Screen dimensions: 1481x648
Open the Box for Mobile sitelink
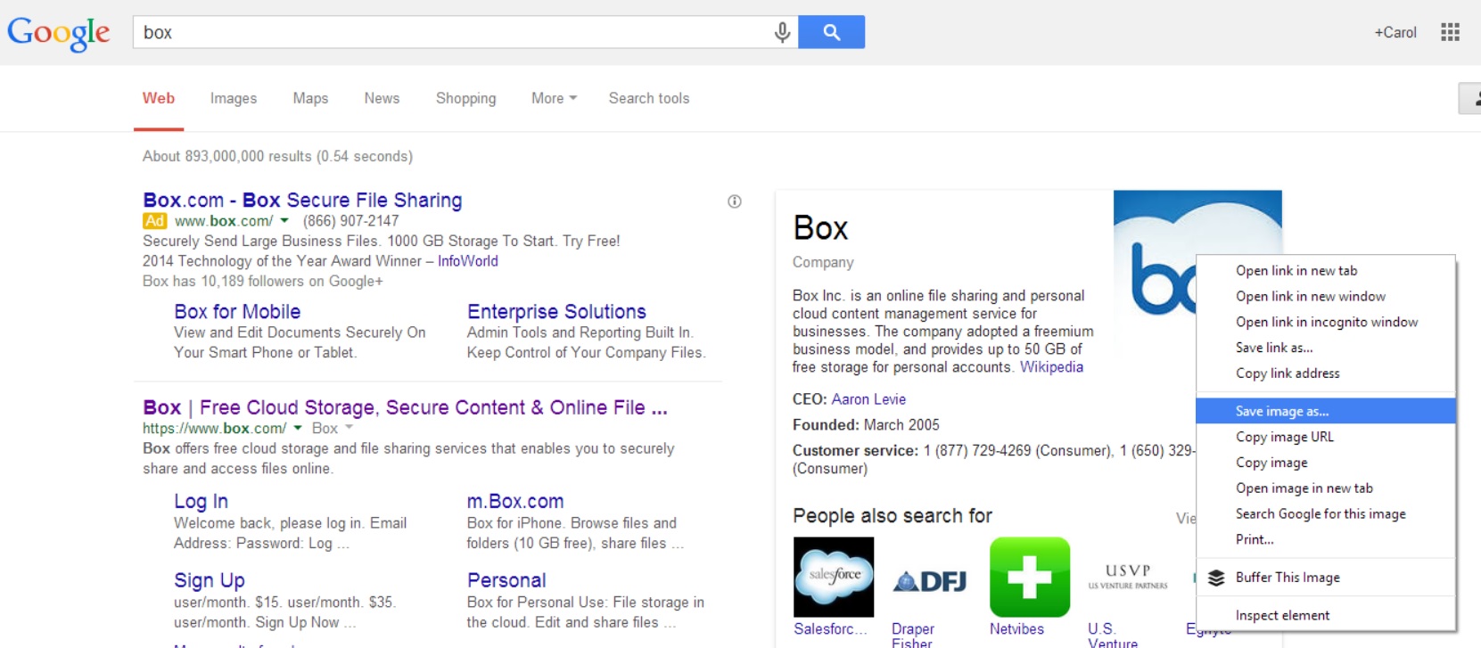click(237, 312)
